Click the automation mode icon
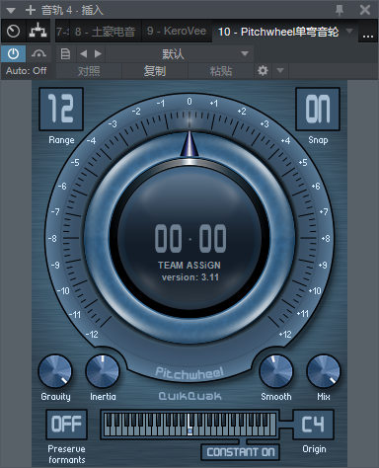Screen dimensions: 379x468 tap(38, 54)
